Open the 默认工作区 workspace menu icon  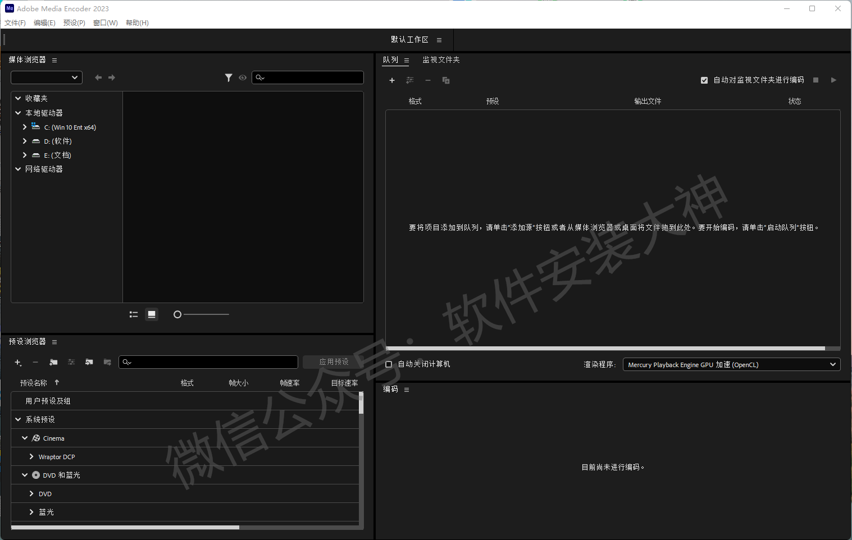click(439, 40)
